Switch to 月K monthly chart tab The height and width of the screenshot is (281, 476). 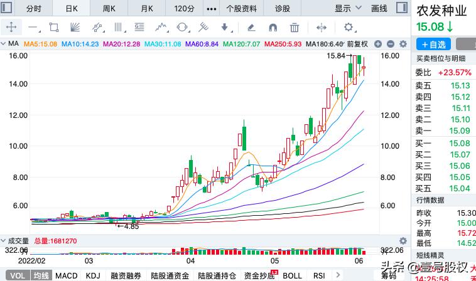(146, 9)
